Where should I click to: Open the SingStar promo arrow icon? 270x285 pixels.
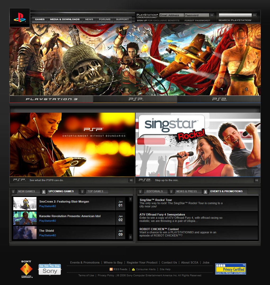(256, 180)
